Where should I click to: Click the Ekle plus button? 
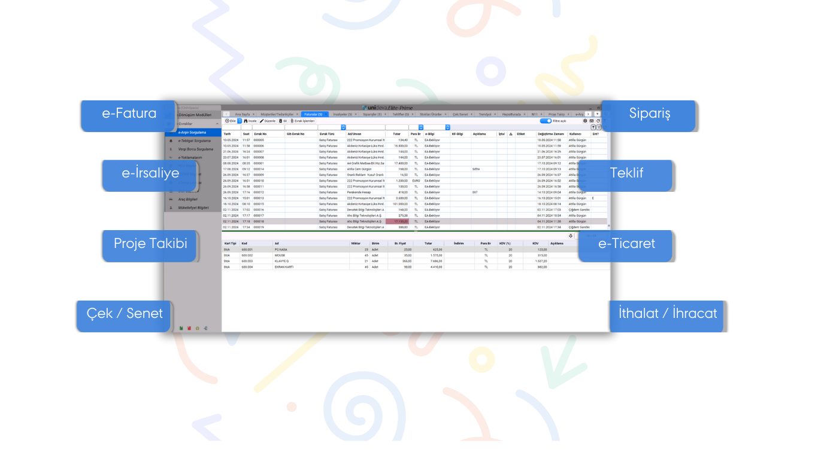pyautogui.click(x=230, y=121)
